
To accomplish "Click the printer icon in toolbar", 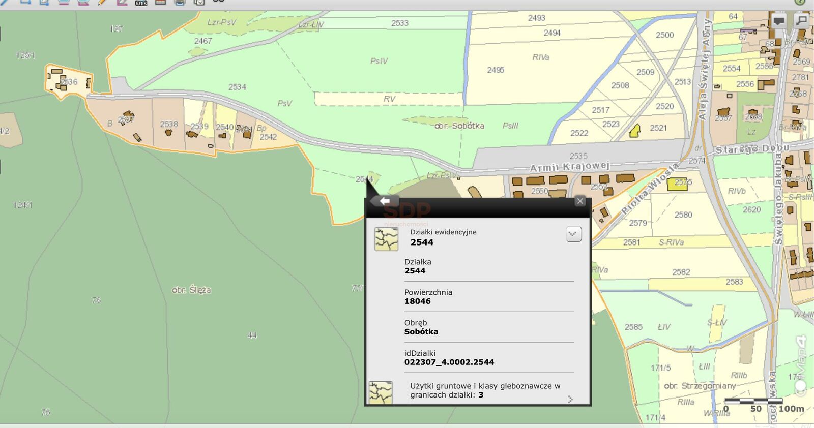I will pyautogui.click(x=180, y=2).
